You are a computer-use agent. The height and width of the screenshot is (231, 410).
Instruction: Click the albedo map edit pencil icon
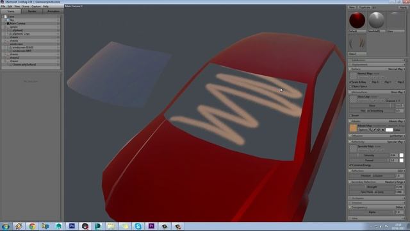[374, 130]
